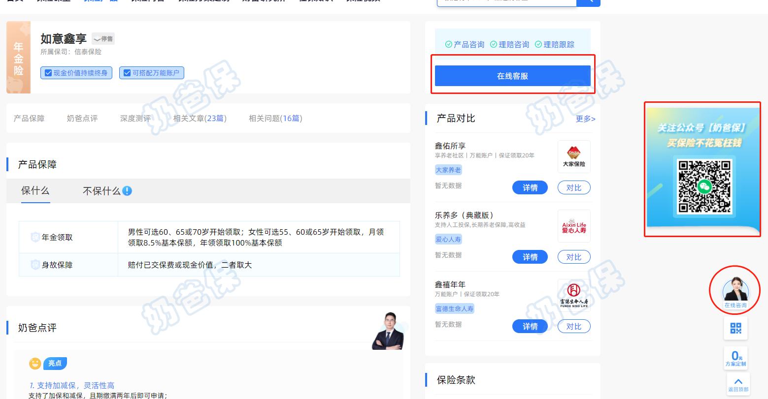The height and width of the screenshot is (399, 768).
Task: Click 对比 for 乐养多（典藏版）
Action: tap(574, 257)
